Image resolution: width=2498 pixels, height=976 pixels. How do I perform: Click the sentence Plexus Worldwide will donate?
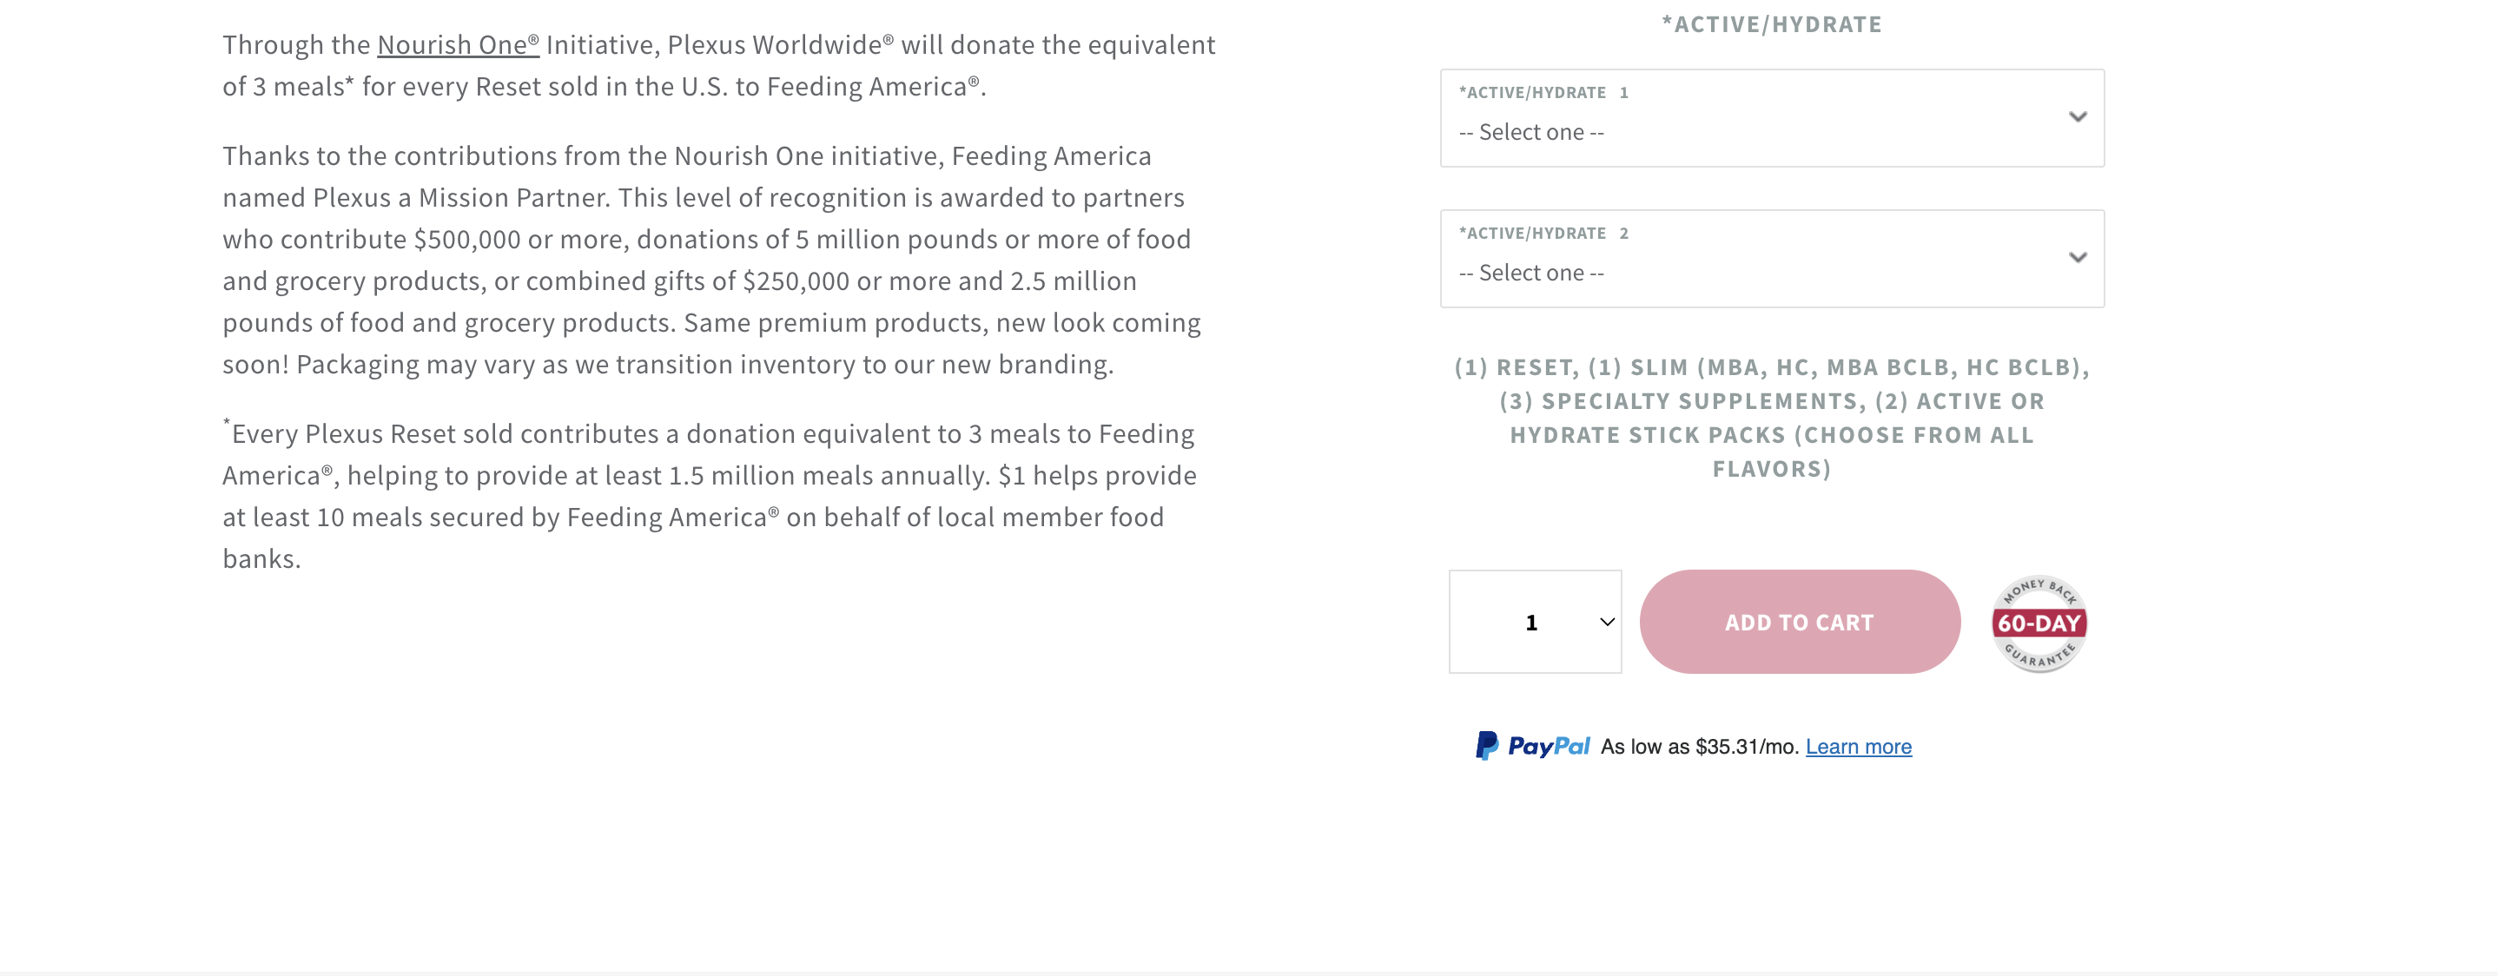(x=718, y=65)
